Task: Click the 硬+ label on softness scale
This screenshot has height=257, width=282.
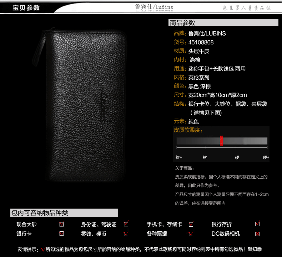Action: pyautogui.click(x=266, y=157)
